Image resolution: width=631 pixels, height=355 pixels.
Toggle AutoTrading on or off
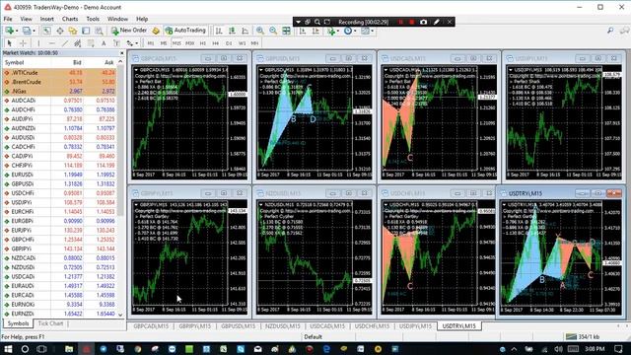click(x=185, y=31)
